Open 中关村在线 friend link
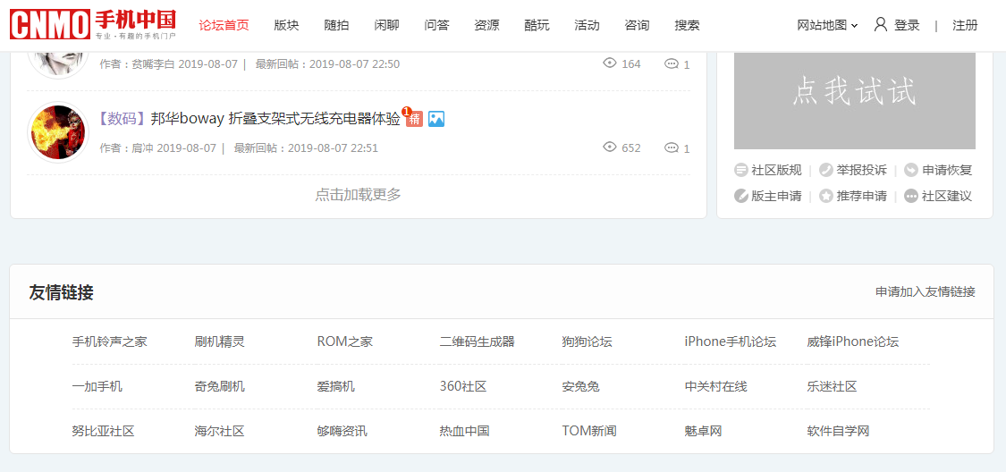The width and height of the screenshot is (1006, 472). [716, 387]
